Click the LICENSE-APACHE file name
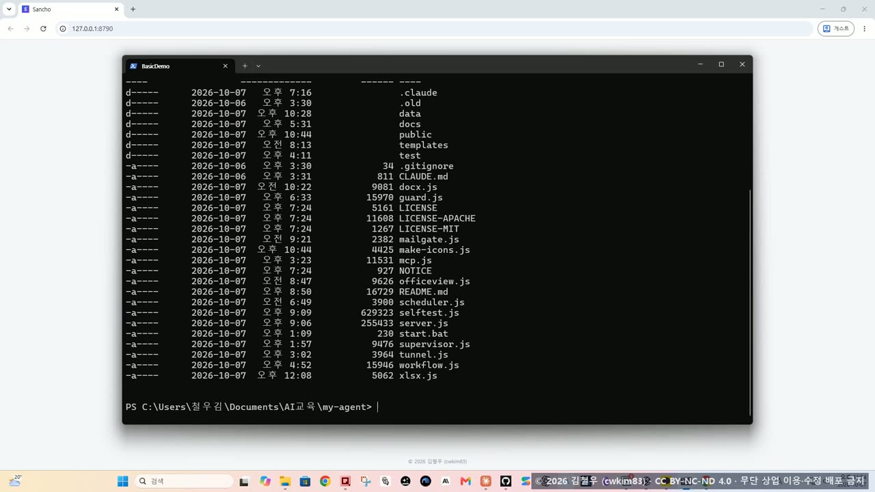Screen dimensions: 875x492 point(437,219)
